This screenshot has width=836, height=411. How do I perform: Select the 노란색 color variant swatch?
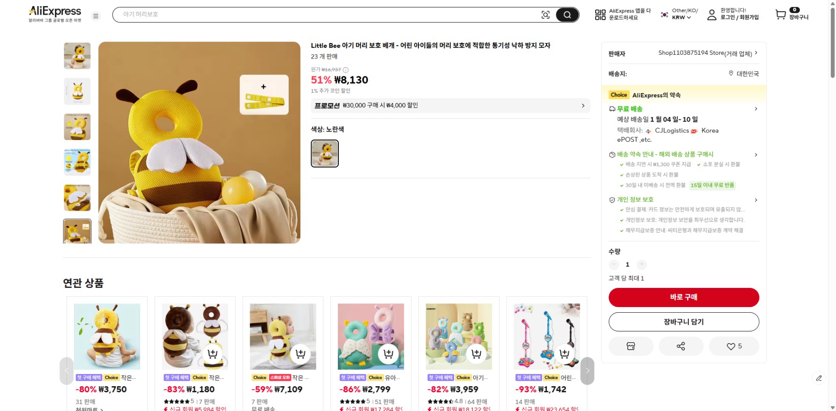[x=324, y=153]
